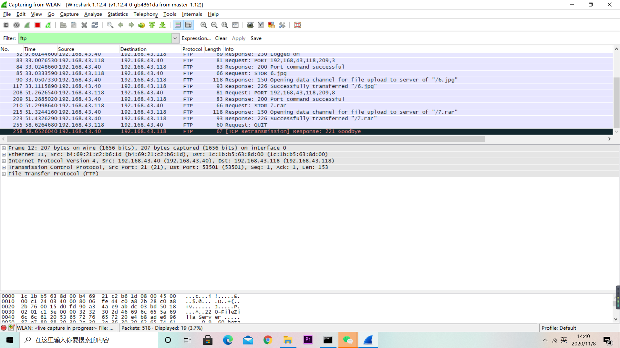620x348 pixels.
Task: Toggle packet list colorize button
Action: pyautogui.click(x=178, y=25)
